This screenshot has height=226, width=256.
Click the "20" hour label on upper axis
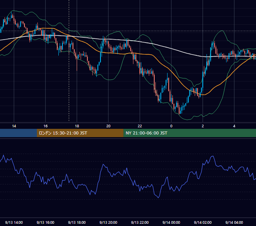(108, 126)
